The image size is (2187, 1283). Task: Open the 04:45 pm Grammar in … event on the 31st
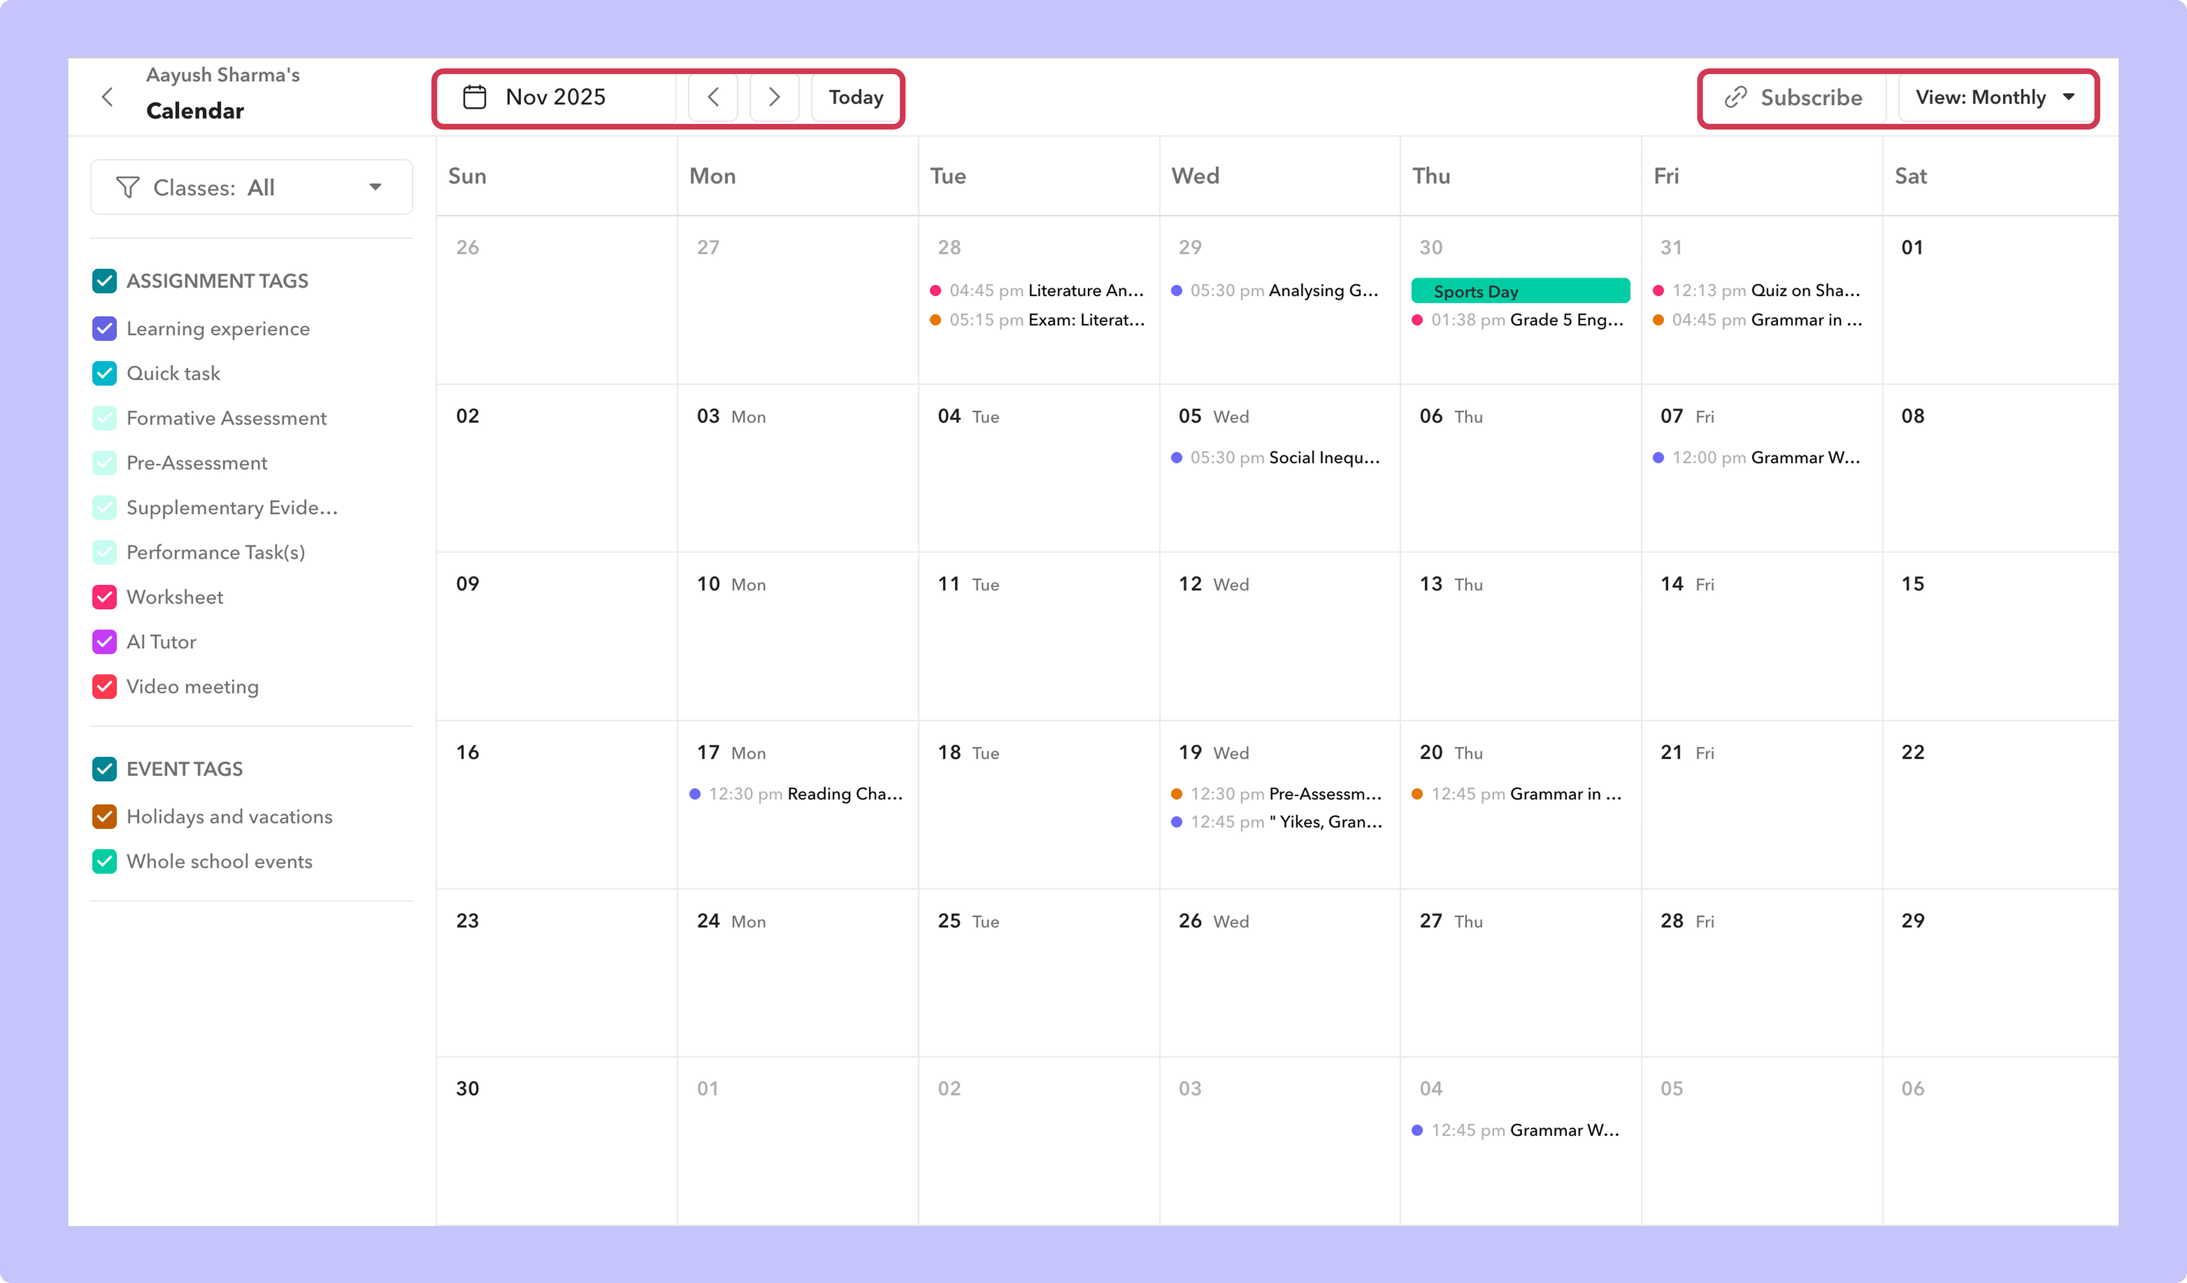(1757, 320)
